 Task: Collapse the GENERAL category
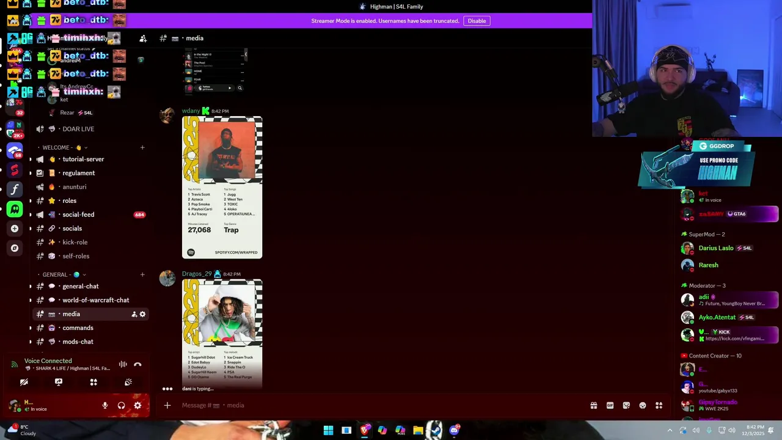click(61, 274)
